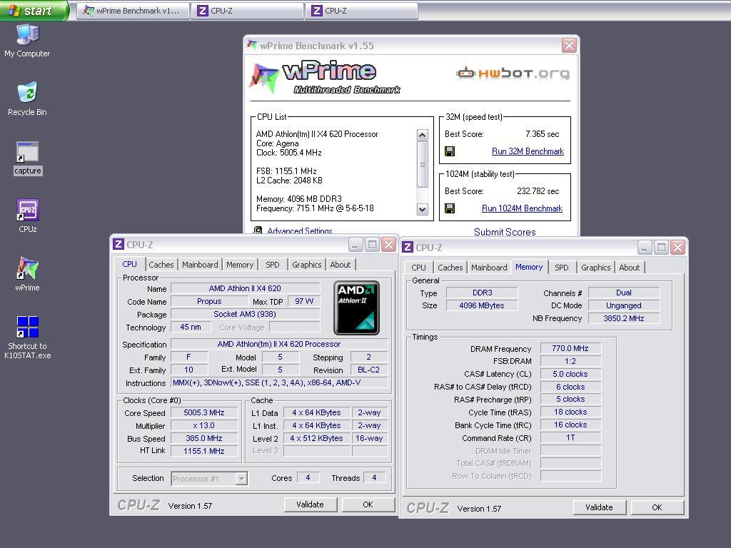Click the HWBOT.org logo in wPrime

coord(513,73)
